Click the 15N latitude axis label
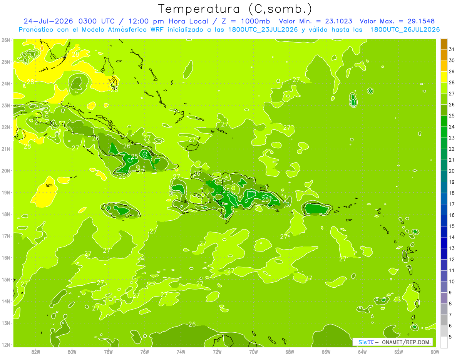The width and height of the screenshot is (462, 357). (x=6, y=280)
